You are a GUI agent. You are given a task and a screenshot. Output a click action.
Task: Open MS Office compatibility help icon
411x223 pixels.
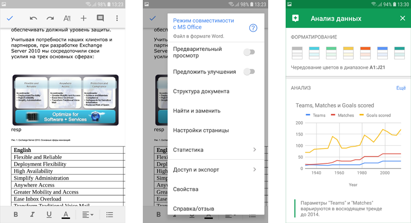tap(253, 28)
